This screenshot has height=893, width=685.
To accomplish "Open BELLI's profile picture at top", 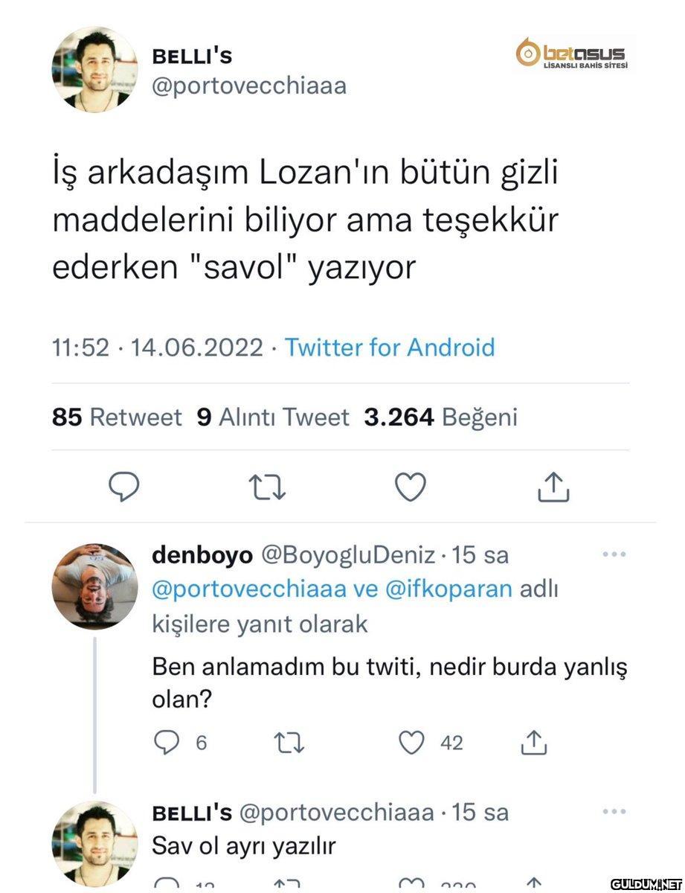I will tap(94, 69).
